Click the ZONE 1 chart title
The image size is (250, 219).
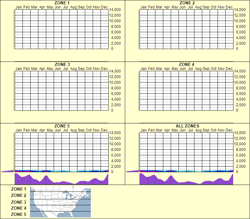[61, 3]
